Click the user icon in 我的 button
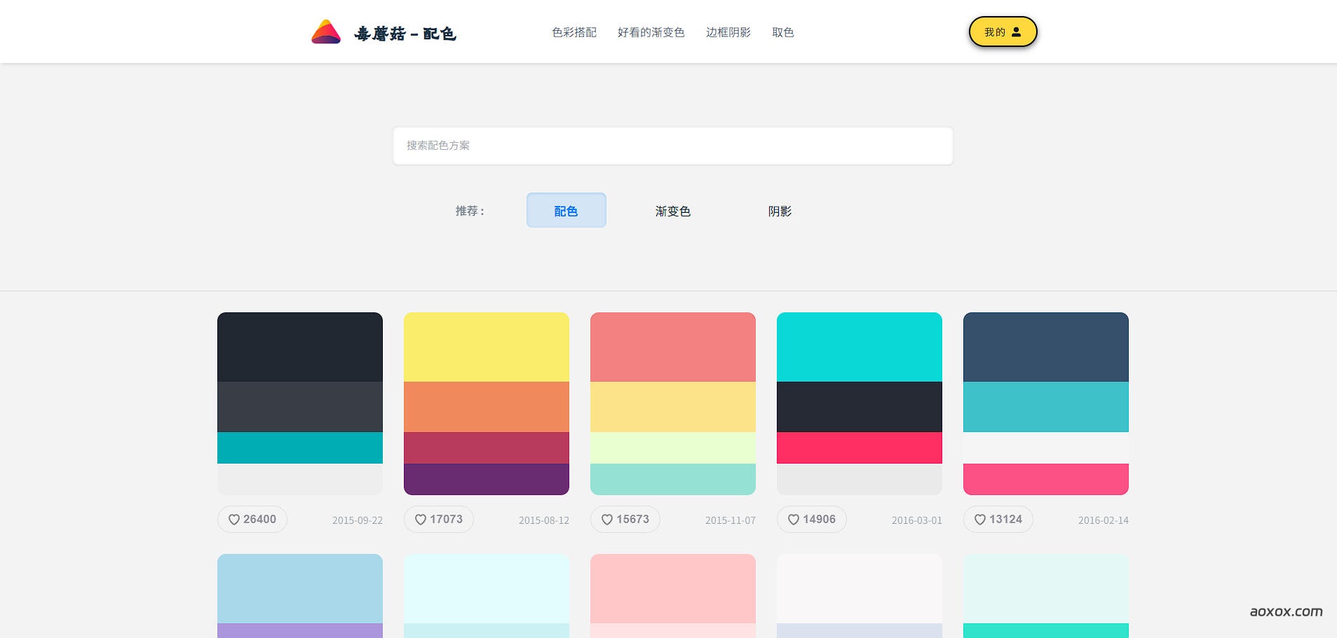This screenshot has width=1337, height=638. 1016,32
